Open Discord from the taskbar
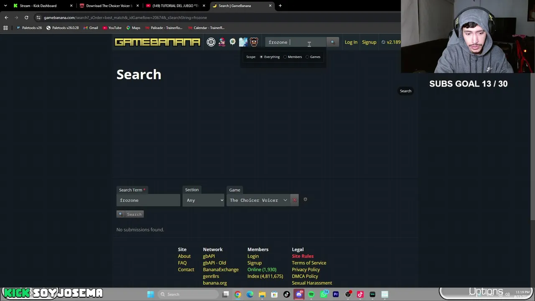 tap(299, 294)
